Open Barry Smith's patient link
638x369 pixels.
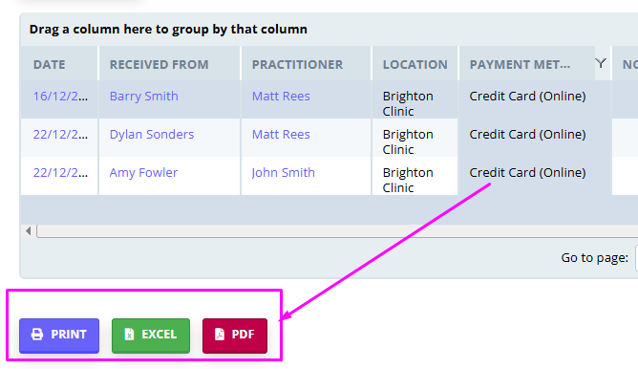(143, 97)
